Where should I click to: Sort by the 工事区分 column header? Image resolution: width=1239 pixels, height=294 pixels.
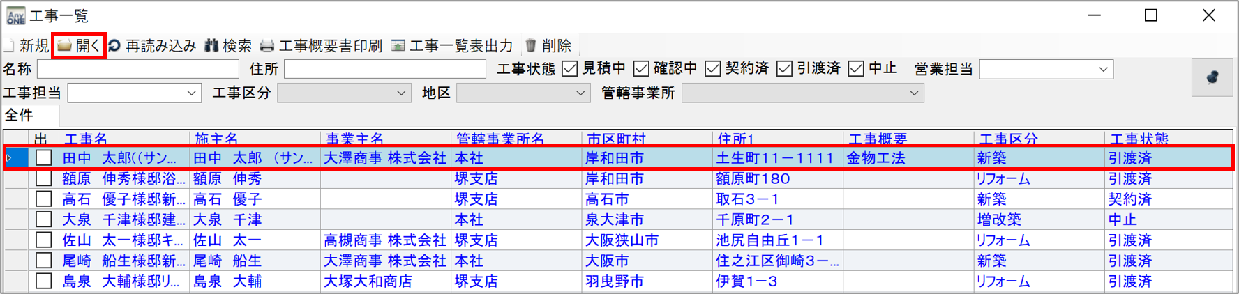pyautogui.click(x=1008, y=139)
